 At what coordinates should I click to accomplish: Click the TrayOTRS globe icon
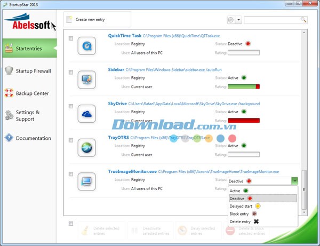click(86, 147)
